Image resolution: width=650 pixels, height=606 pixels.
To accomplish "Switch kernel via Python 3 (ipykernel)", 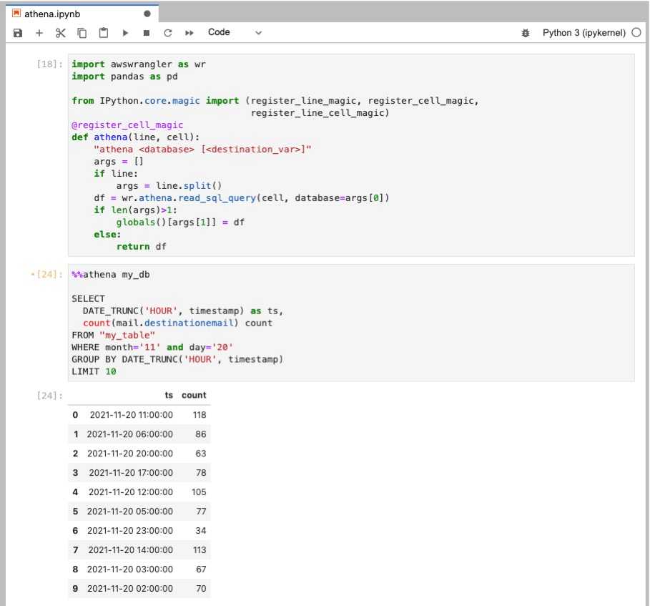I will tap(583, 33).
